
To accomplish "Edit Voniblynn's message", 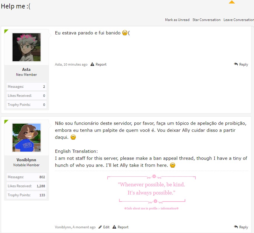I will click(106, 227).
